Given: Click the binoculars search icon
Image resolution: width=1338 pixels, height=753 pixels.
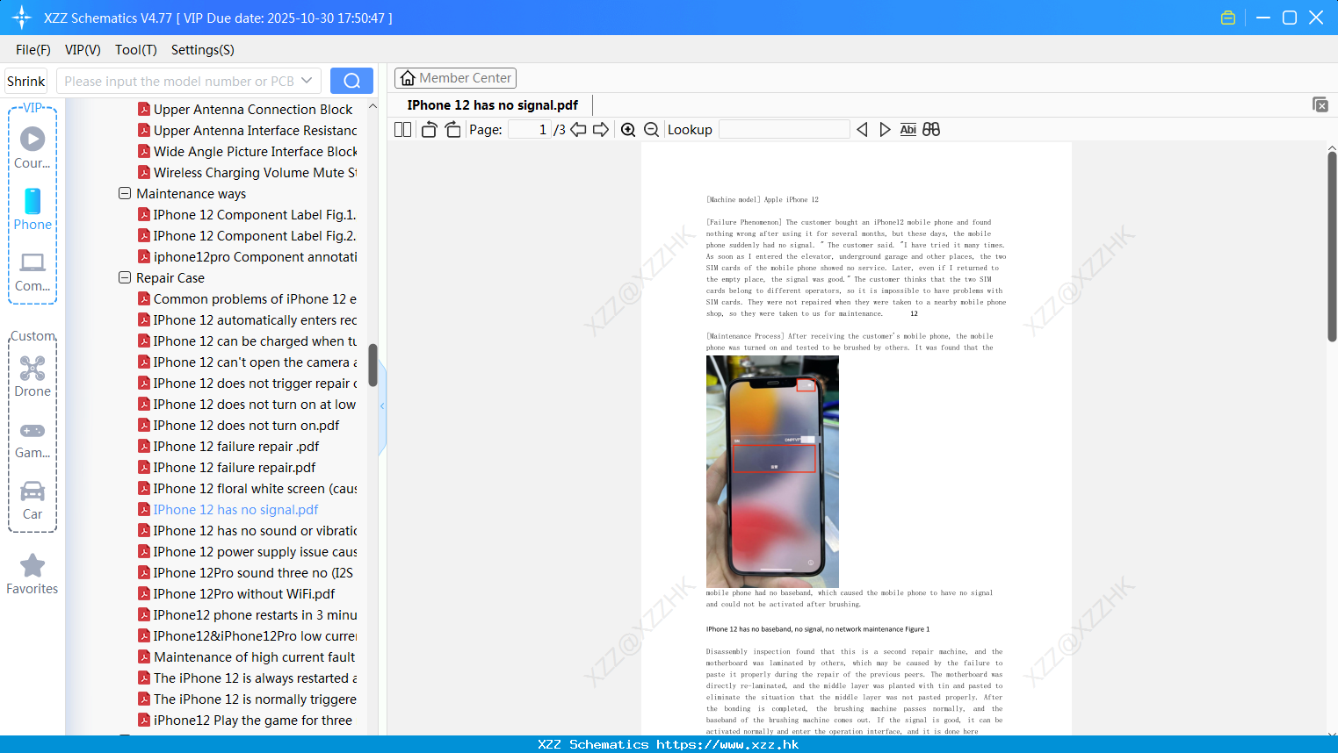Looking at the screenshot, I should pos(931,130).
